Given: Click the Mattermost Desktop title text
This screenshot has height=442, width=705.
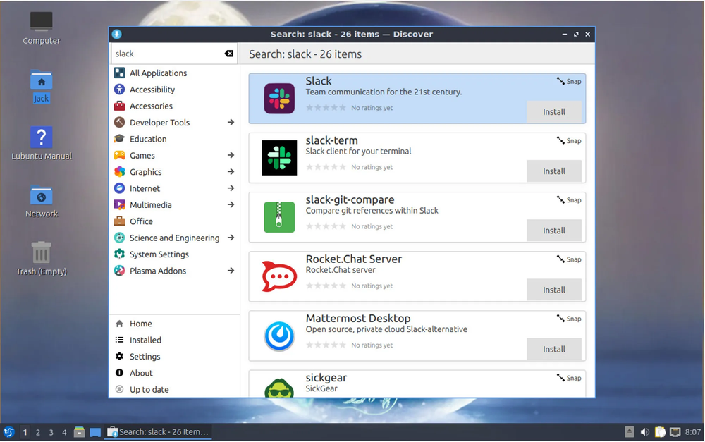Looking at the screenshot, I should point(358,319).
